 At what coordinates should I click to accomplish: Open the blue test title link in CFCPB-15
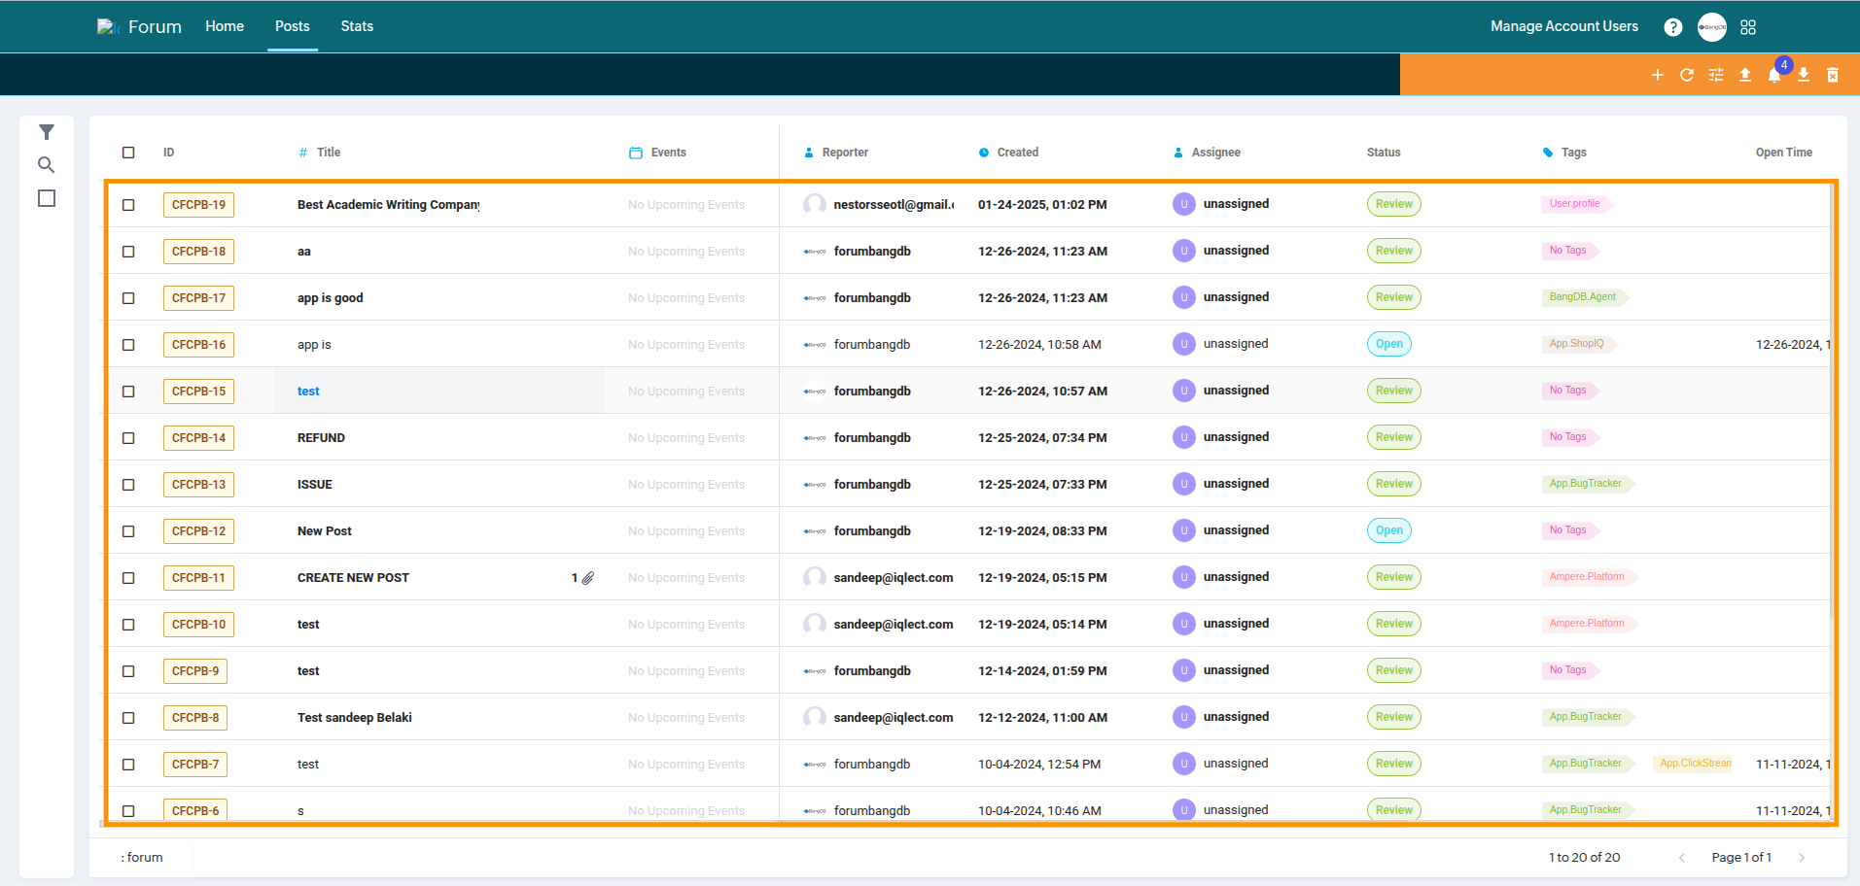click(308, 392)
